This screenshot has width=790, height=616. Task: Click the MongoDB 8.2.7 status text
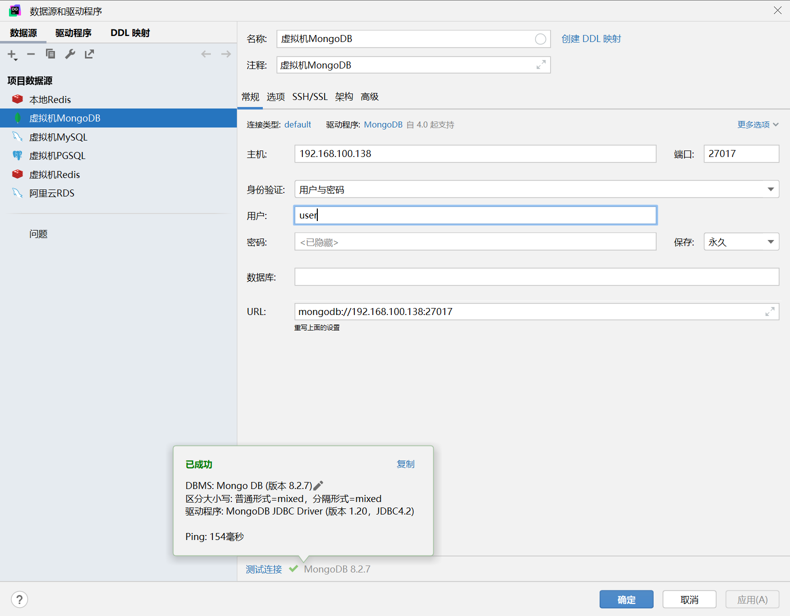click(x=337, y=569)
